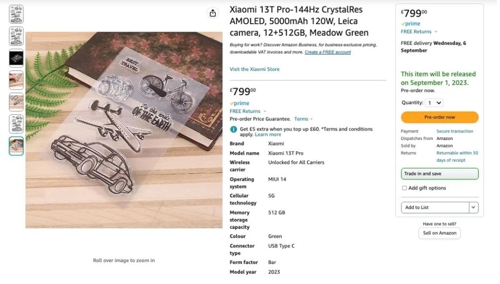Expand the Pre-order Price Guarantee Terms chevron
The height and width of the screenshot is (284, 500).
point(311,119)
